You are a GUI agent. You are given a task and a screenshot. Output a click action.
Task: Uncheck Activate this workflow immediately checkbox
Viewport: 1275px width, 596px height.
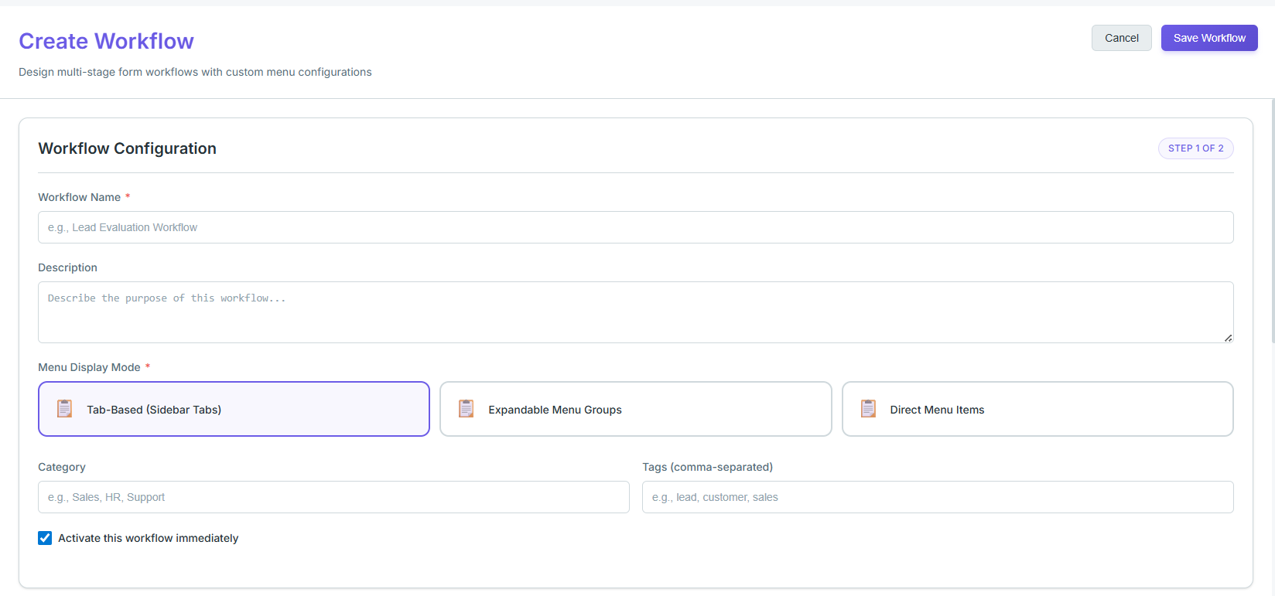tap(45, 538)
